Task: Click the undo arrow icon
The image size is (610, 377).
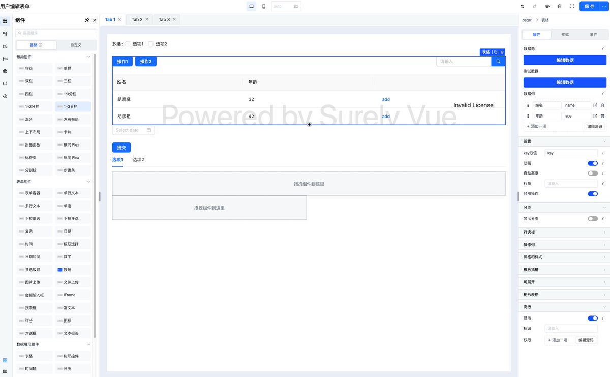Action: click(522, 6)
